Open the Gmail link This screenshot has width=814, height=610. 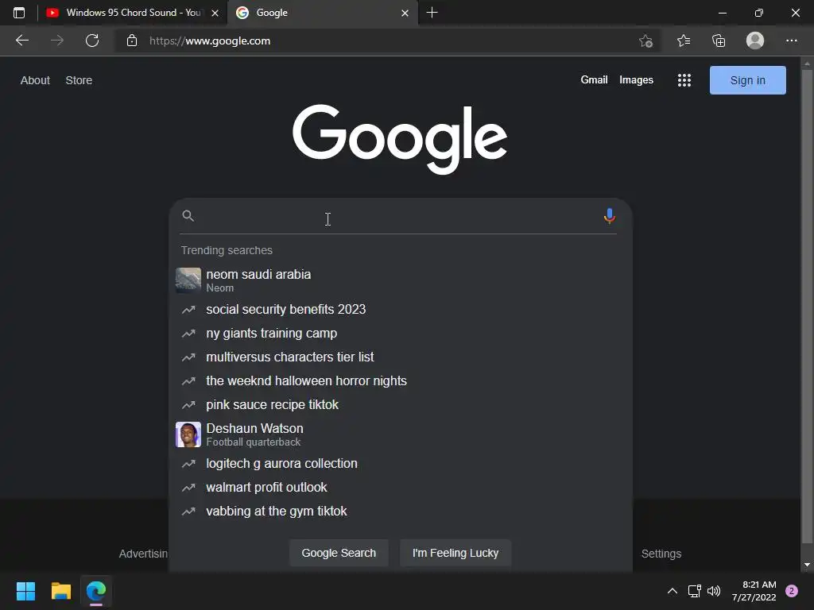pos(594,80)
